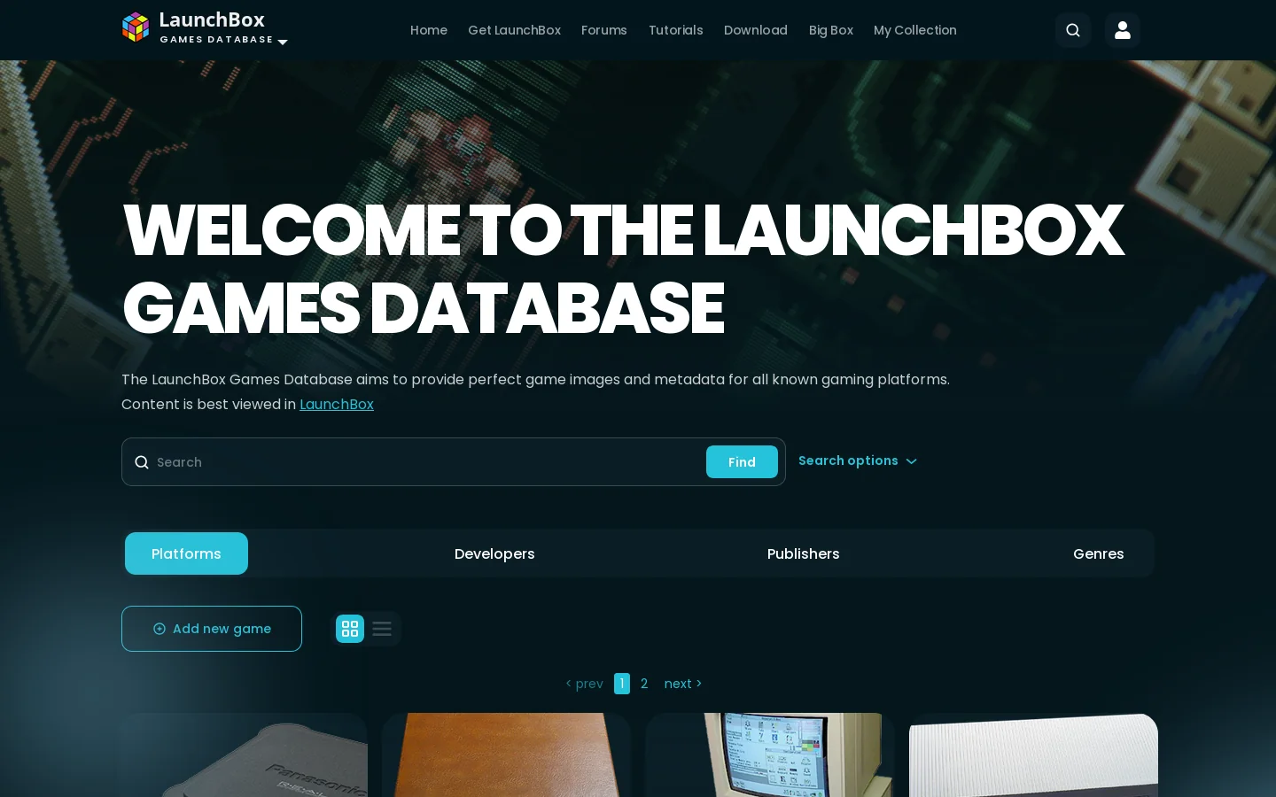Go to Forums in navigation

click(x=604, y=30)
